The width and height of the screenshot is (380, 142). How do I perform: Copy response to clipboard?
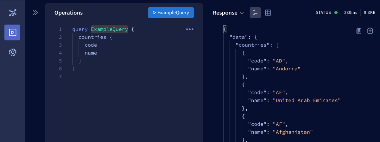coord(359,31)
